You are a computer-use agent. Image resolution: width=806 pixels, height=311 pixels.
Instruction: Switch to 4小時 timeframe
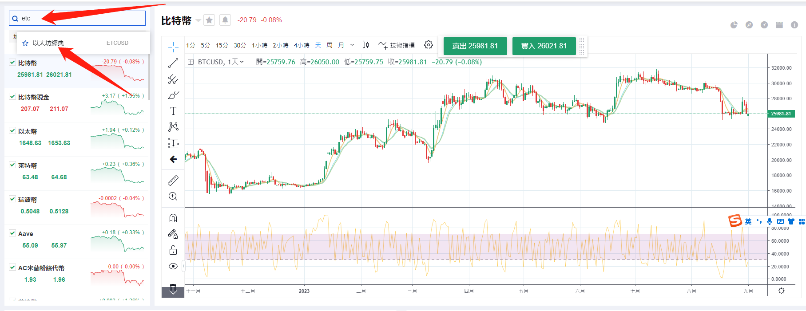[301, 45]
